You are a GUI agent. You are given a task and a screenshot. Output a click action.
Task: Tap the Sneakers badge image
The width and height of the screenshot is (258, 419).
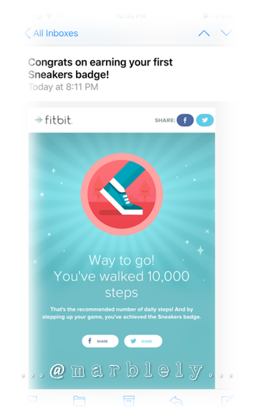121,194
